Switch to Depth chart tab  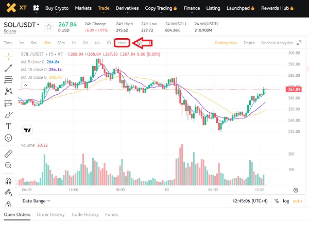(249, 43)
